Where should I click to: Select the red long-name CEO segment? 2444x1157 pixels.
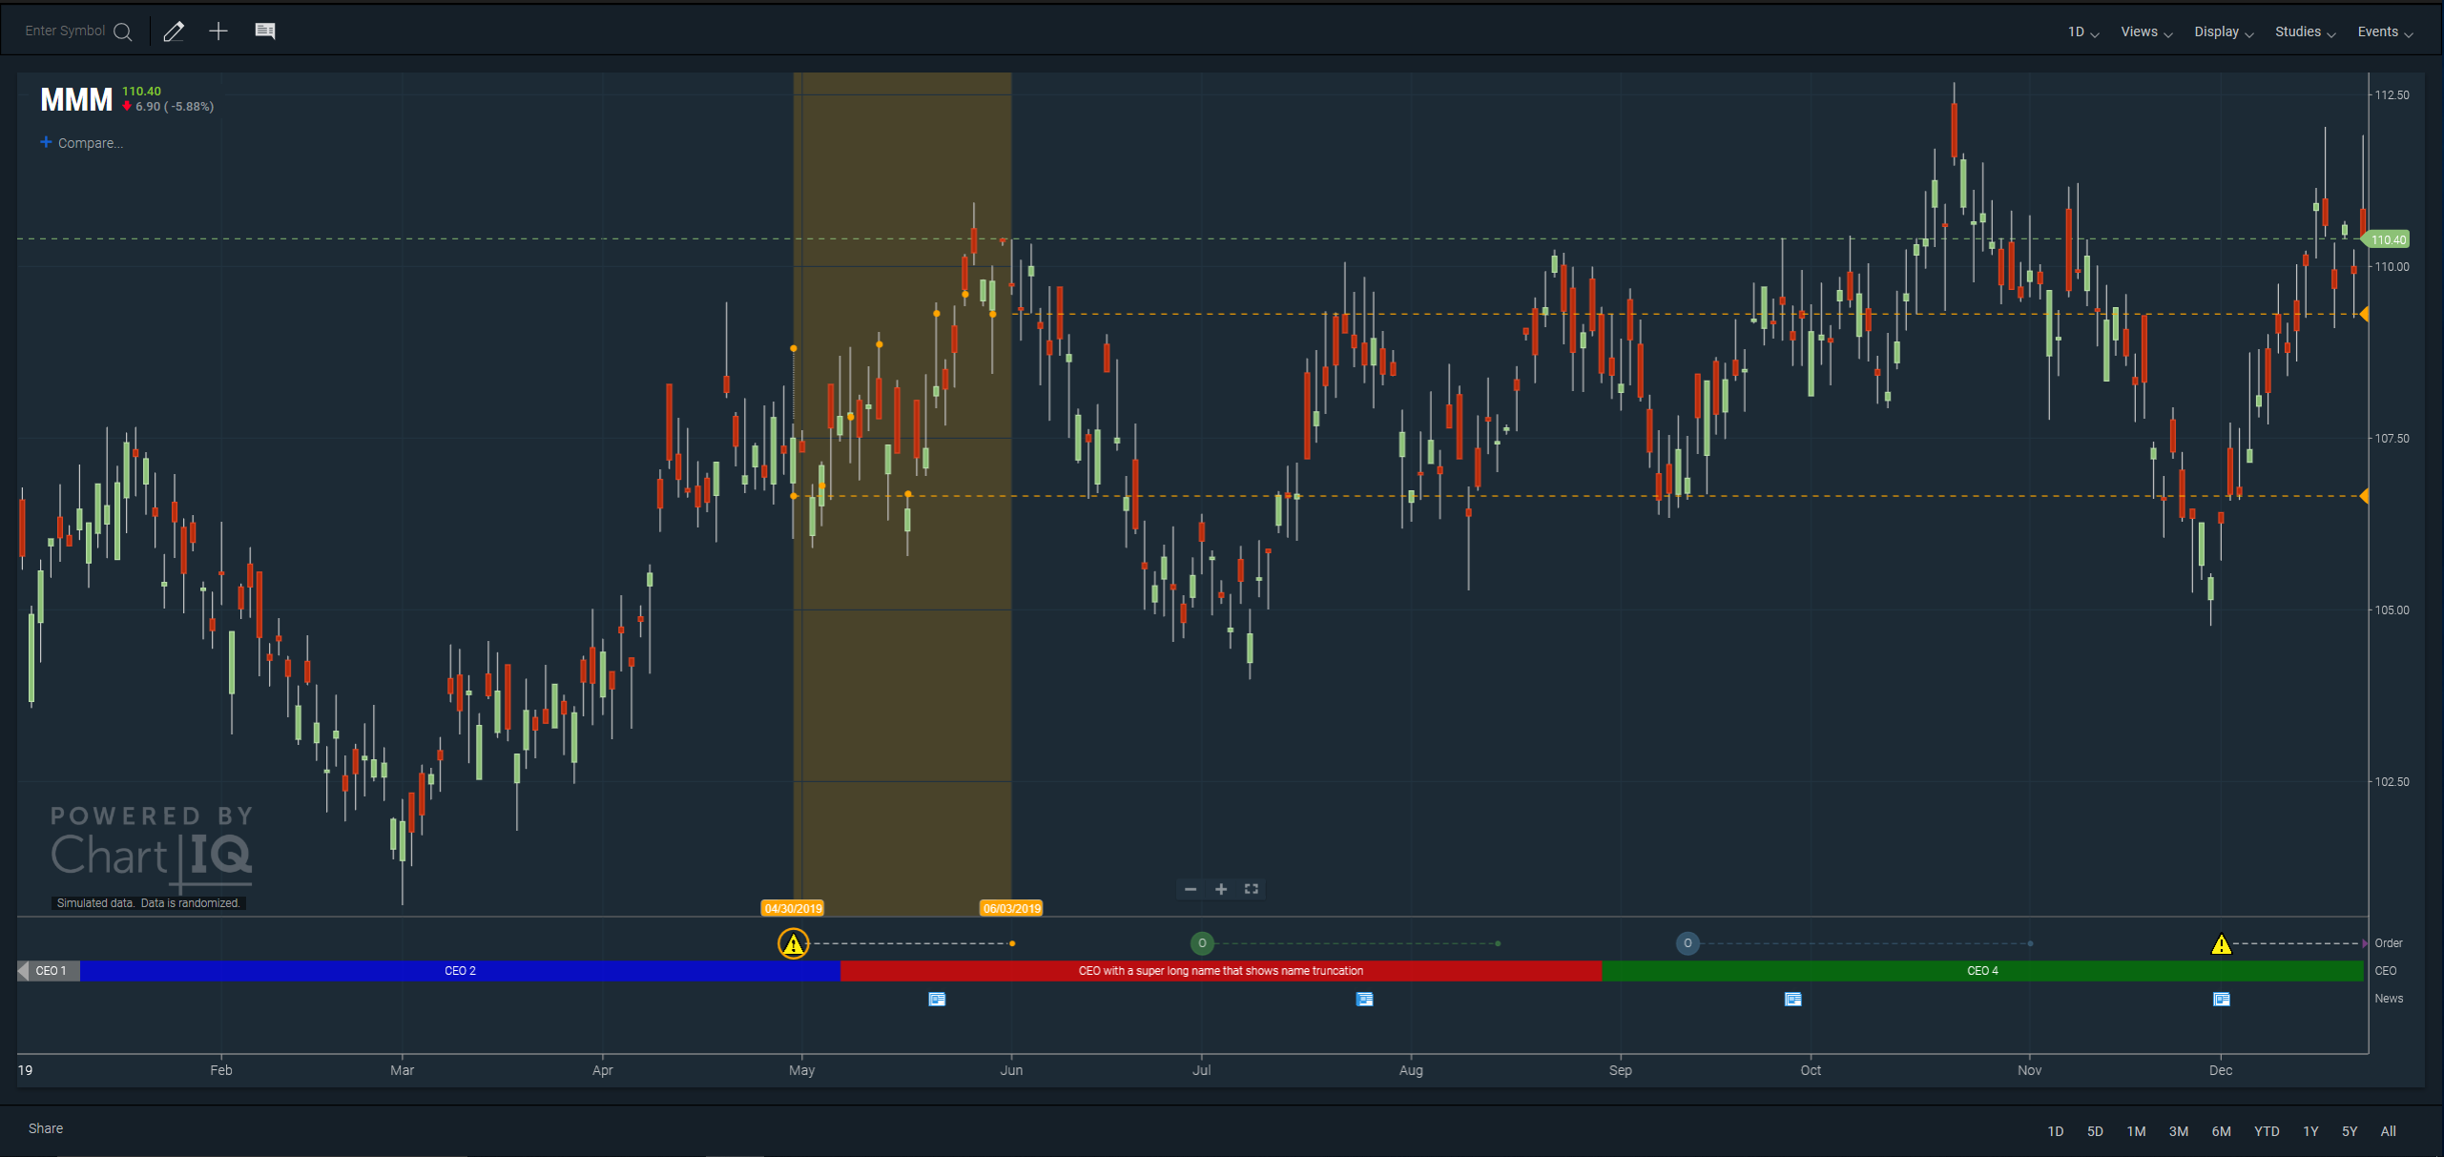tap(1221, 971)
